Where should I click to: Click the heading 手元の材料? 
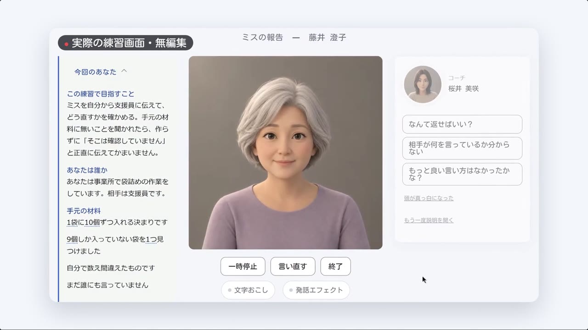(x=84, y=211)
